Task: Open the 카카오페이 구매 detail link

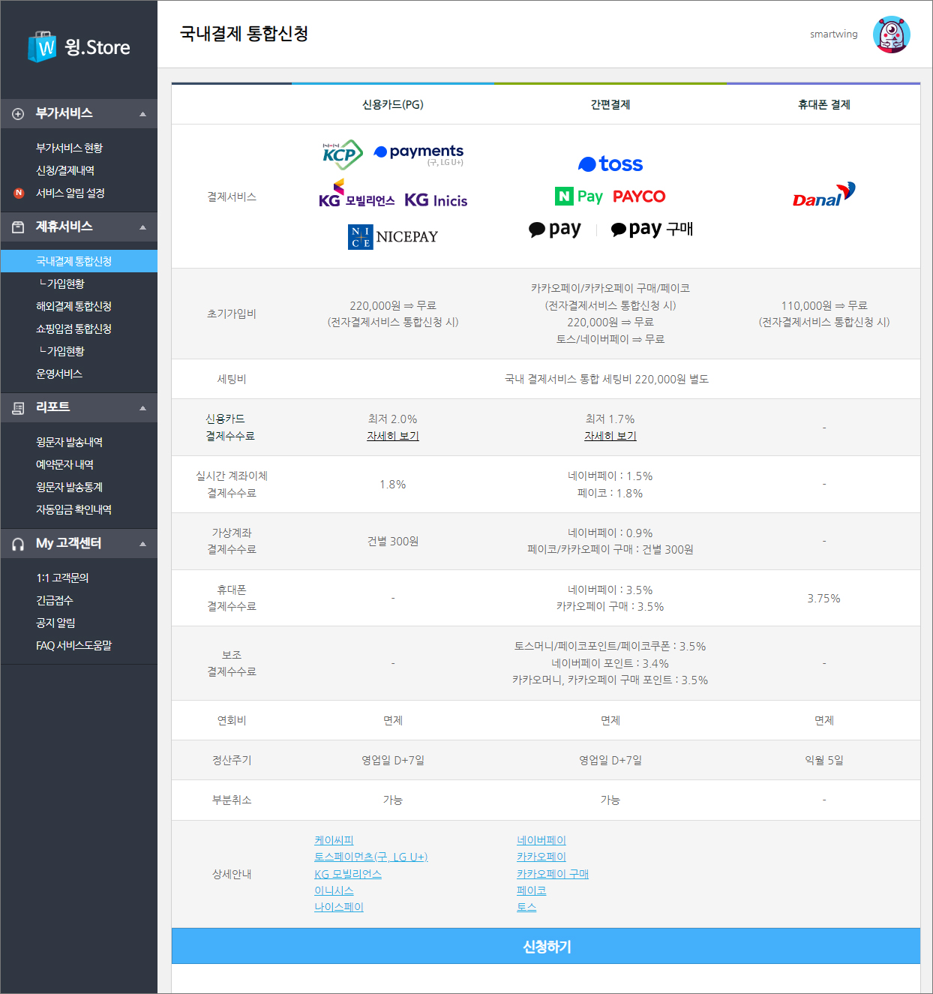Action: pyautogui.click(x=553, y=875)
